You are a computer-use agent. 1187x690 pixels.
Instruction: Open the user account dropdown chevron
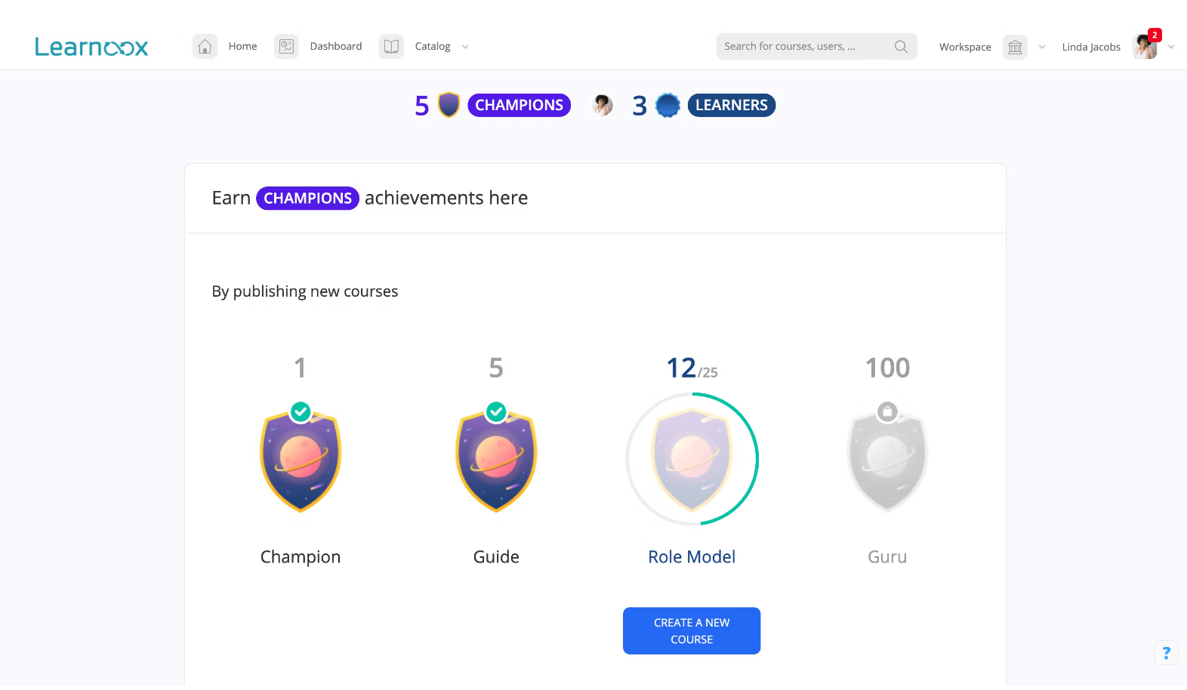click(x=1171, y=47)
